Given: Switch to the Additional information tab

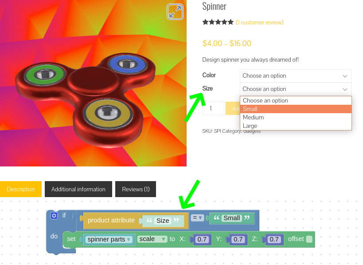Looking at the screenshot, I should click(78, 189).
